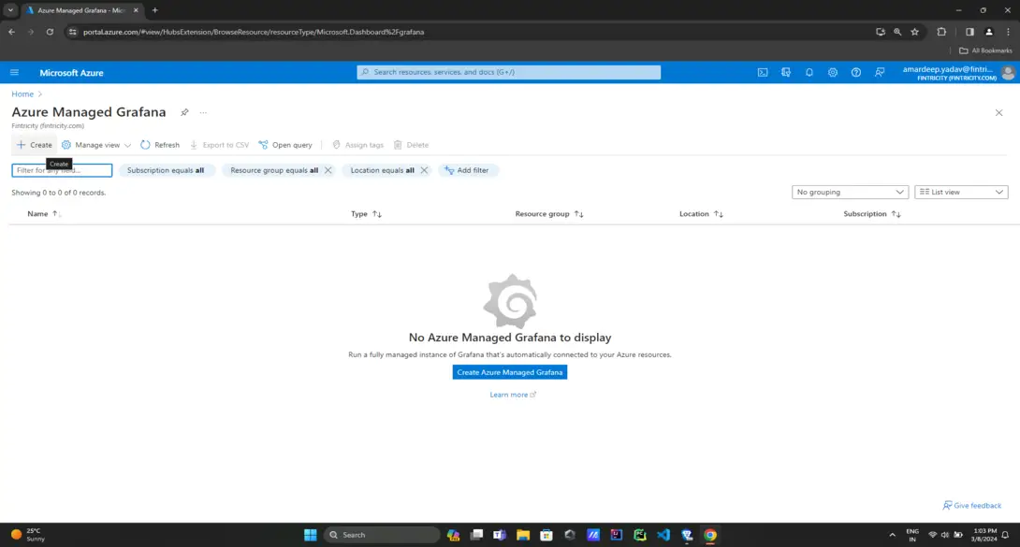Open the feedback icon in Azure header
1020x547 pixels.
click(x=880, y=73)
